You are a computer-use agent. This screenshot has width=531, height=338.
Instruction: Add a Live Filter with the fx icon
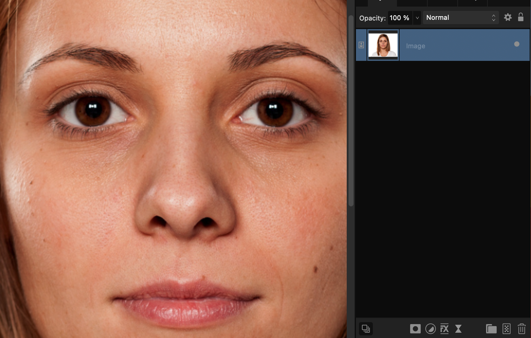point(444,329)
